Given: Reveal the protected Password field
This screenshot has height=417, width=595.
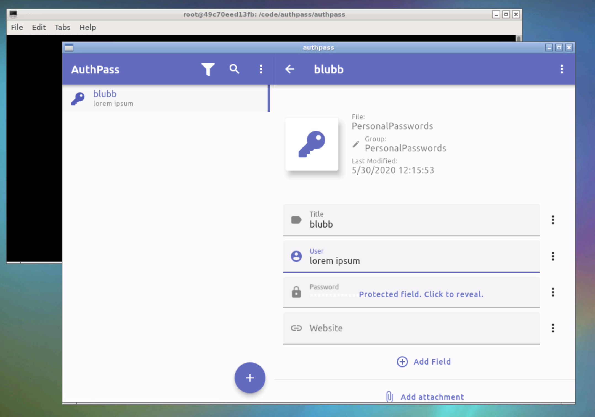Looking at the screenshot, I should pyautogui.click(x=421, y=294).
